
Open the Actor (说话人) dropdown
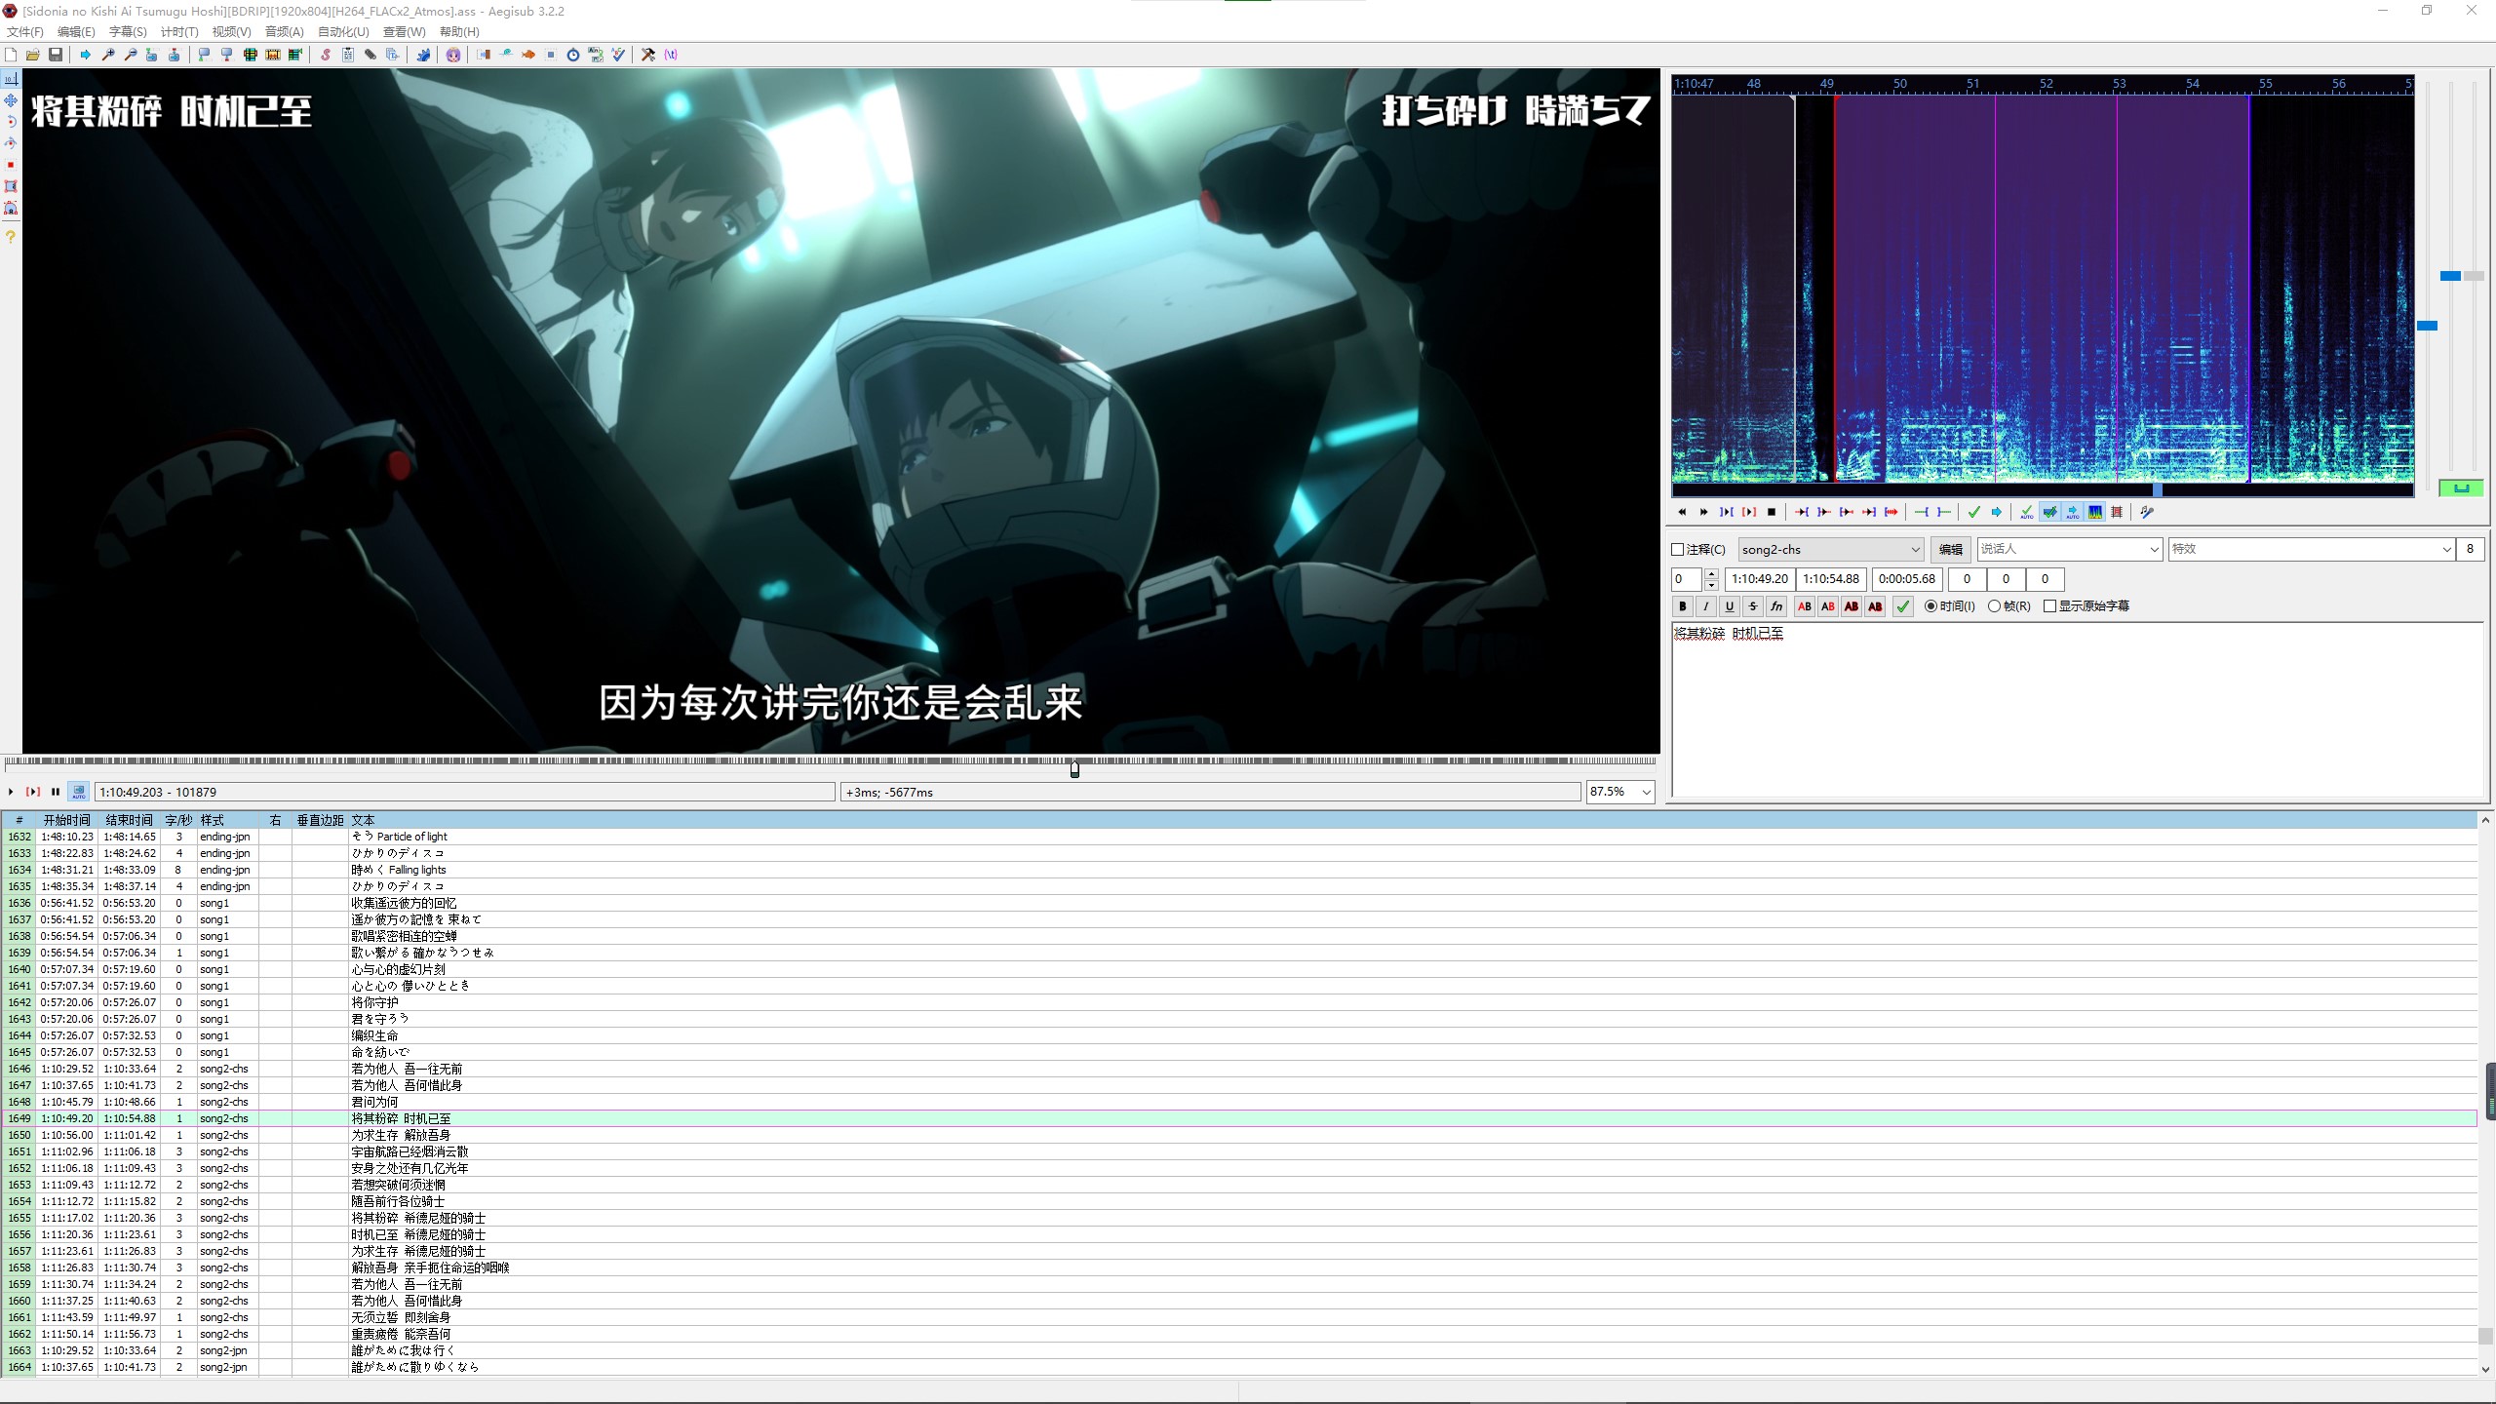[2070, 550]
